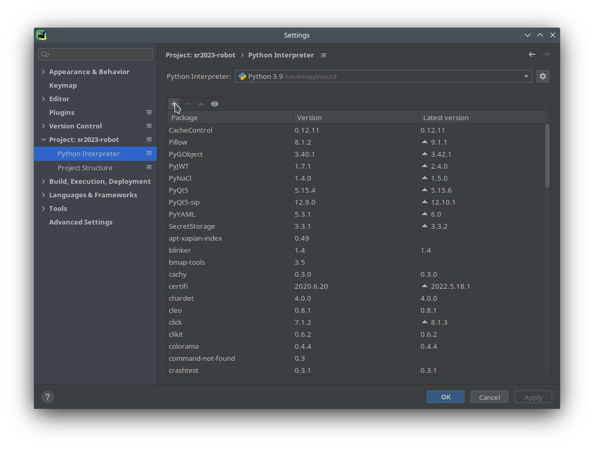Click the upgrade indicator next to Pillow 9.1.1

click(424, 141)
